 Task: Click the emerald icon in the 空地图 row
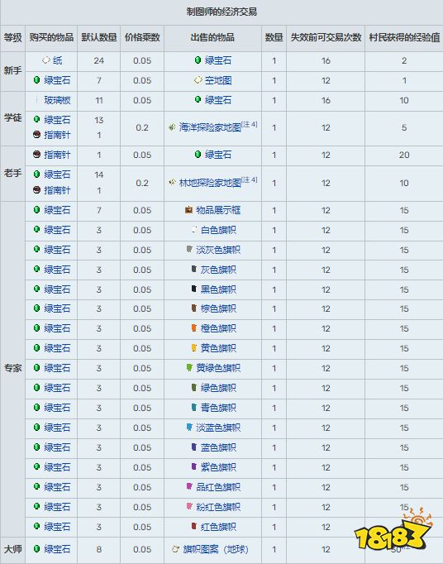pos(36,80)
